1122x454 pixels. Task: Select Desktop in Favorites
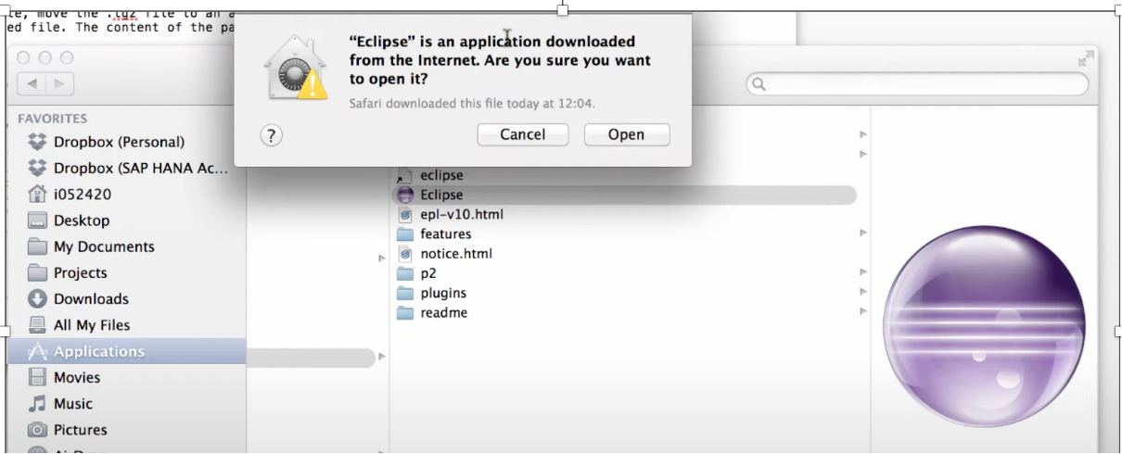click(126, 221)
